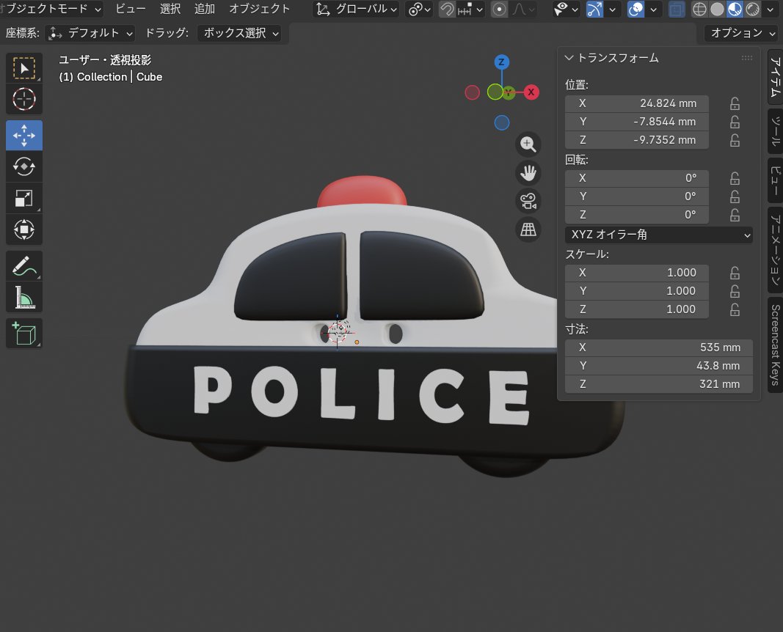Viewport: 783px width, 632px height.
Task: Open the オブジェクト menu
Action: click(259, 9)
